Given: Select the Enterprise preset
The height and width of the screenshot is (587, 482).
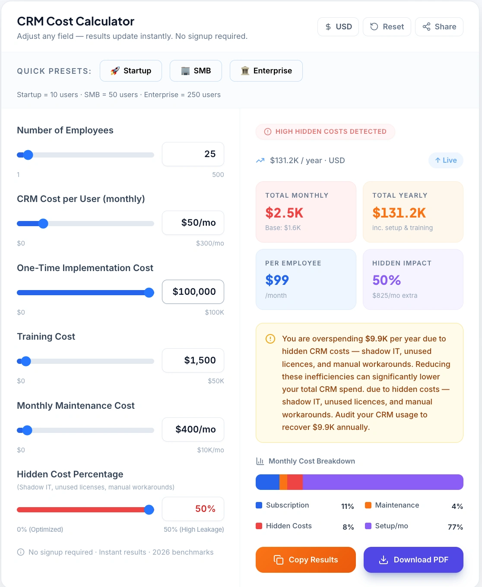Looking at the screenshot, I should coord(266,70).
